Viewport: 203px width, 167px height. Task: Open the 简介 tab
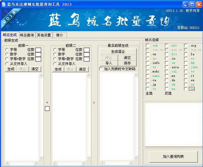click(x=60, y=35)
